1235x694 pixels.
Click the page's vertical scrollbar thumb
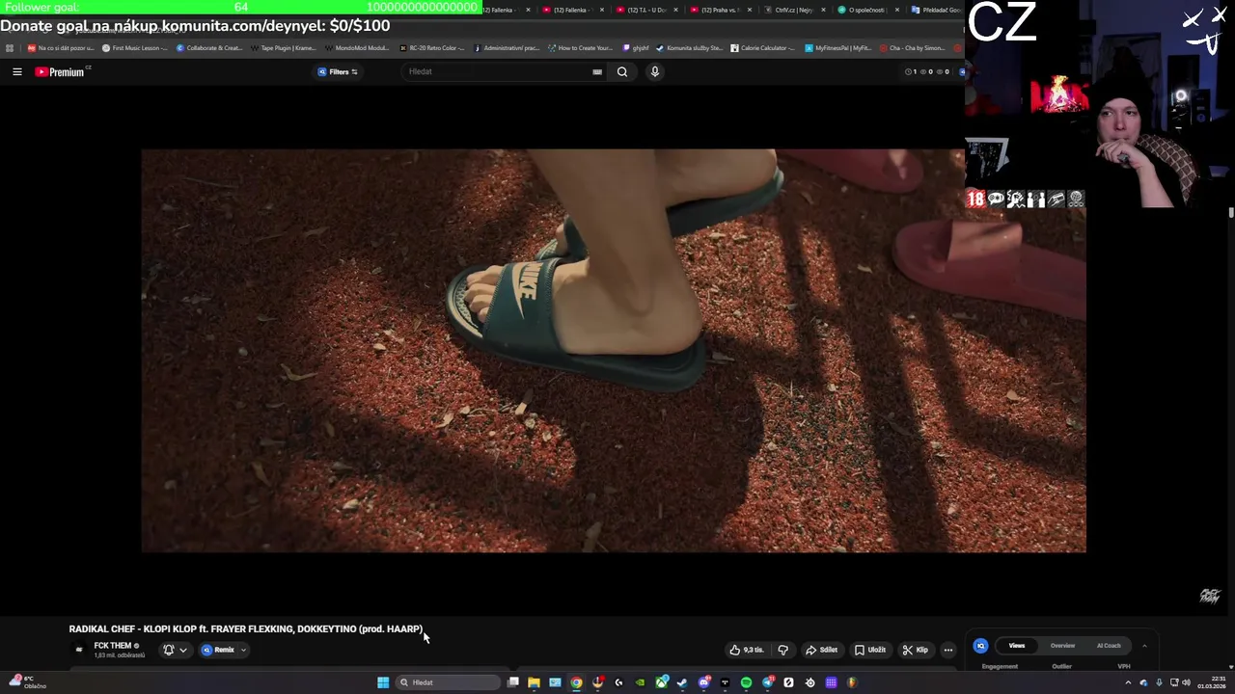(1231, 212)
